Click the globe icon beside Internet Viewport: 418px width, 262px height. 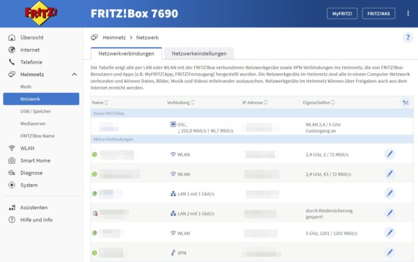pos(12,50)
